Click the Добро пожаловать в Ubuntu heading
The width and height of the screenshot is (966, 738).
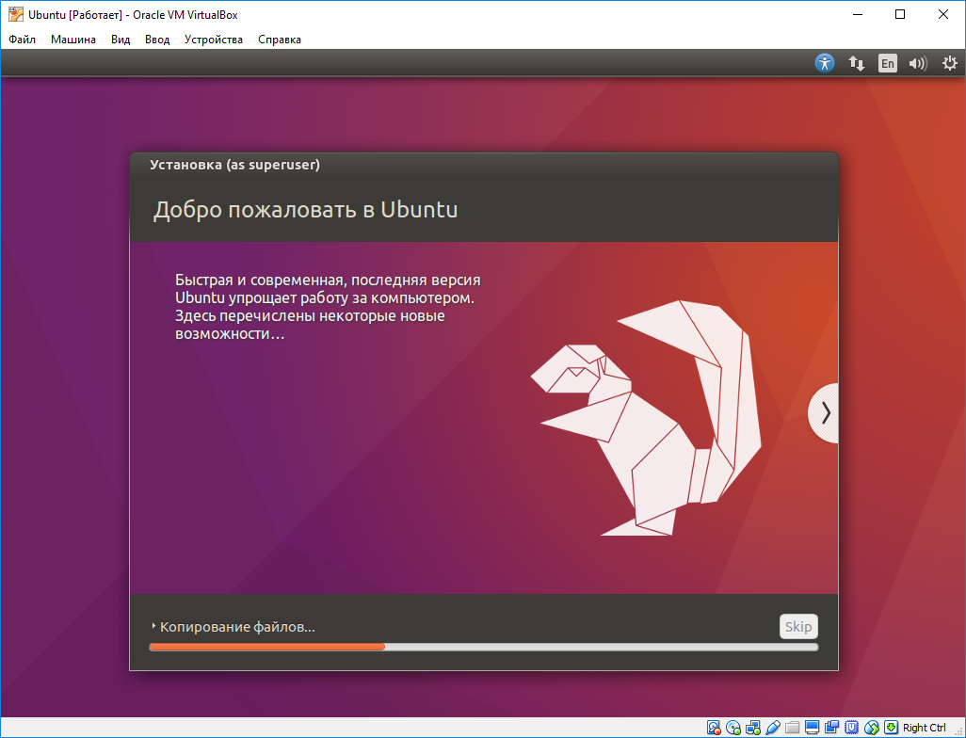306,210
